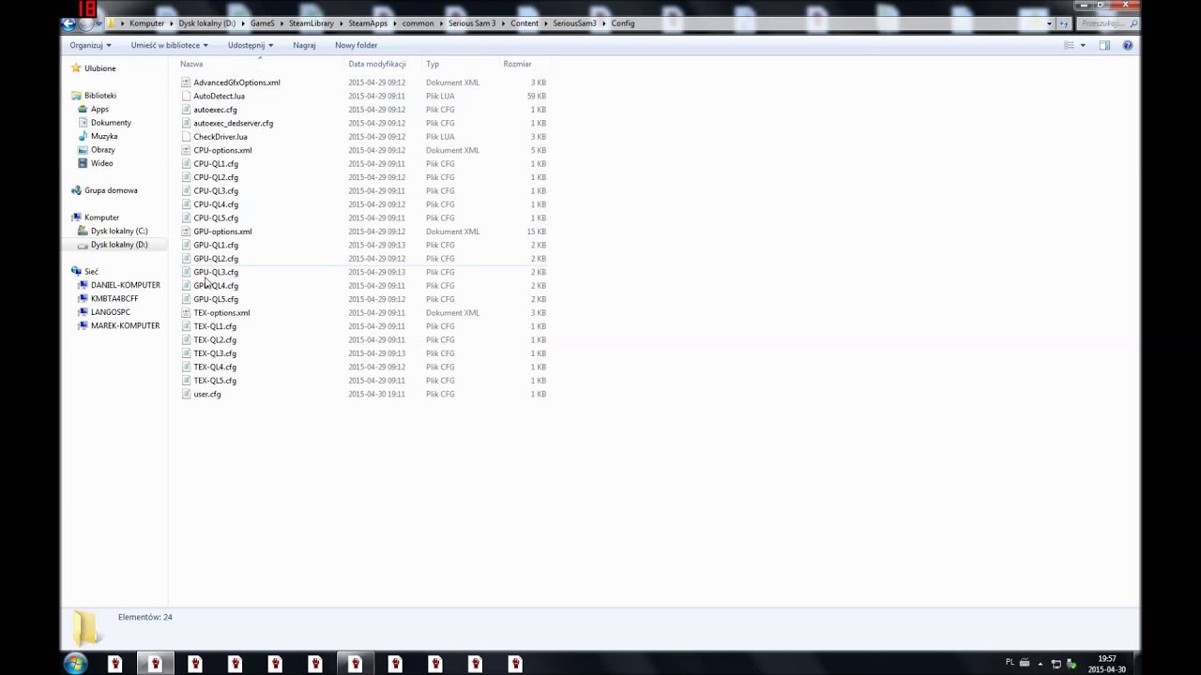Open the Organizuj dropdown menu
Screen dimensions: 1201x675
tap(90, 45)
